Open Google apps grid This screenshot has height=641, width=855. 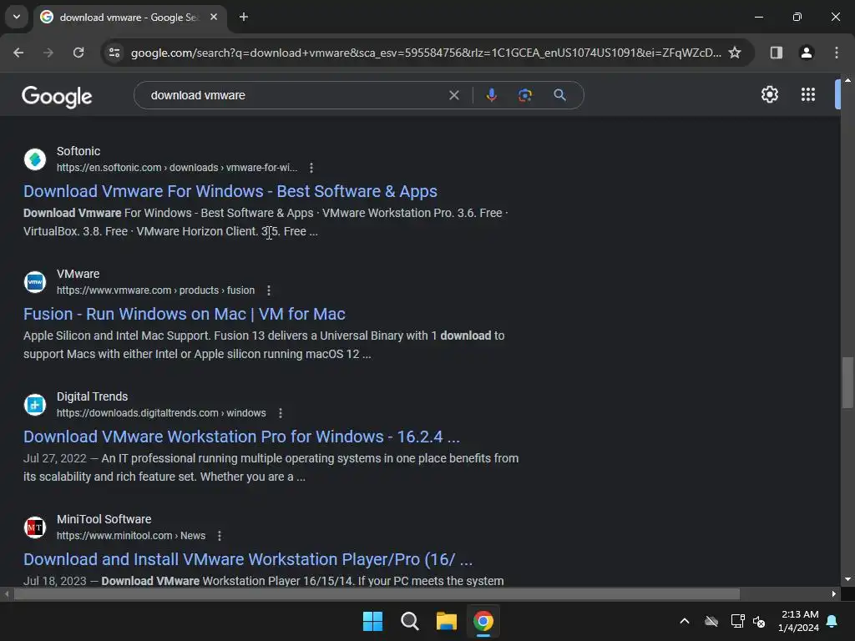click(808, 94)
